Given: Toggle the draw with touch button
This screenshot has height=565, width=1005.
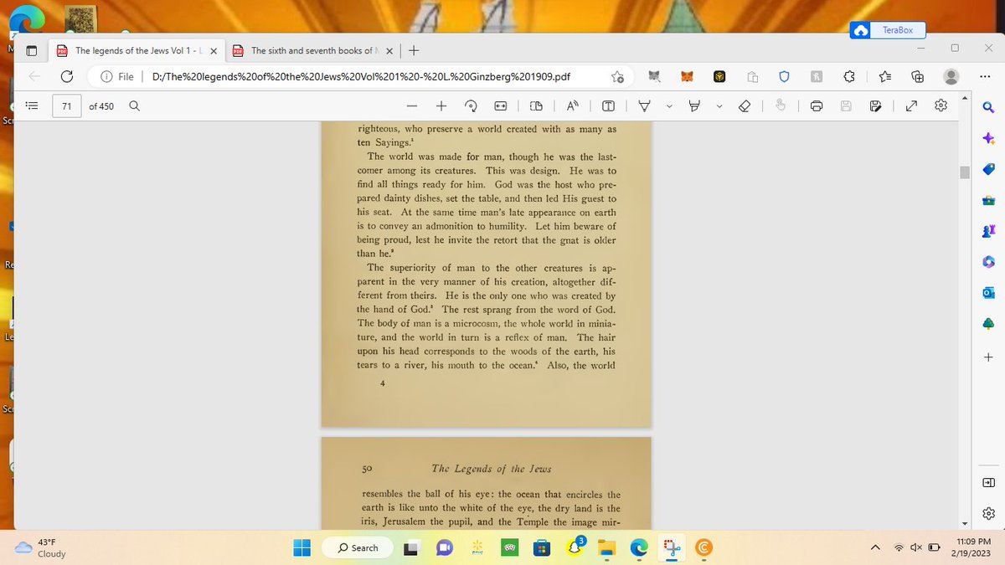Looking at the screenshot, I should click(x=781, y=106).
